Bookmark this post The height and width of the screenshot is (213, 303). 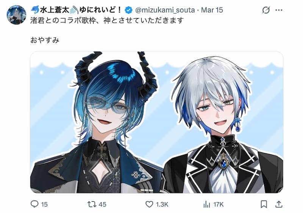pos(264,204)
